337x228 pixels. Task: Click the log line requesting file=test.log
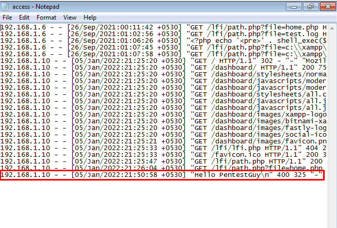pyautogui.click(x=164, y=34)
